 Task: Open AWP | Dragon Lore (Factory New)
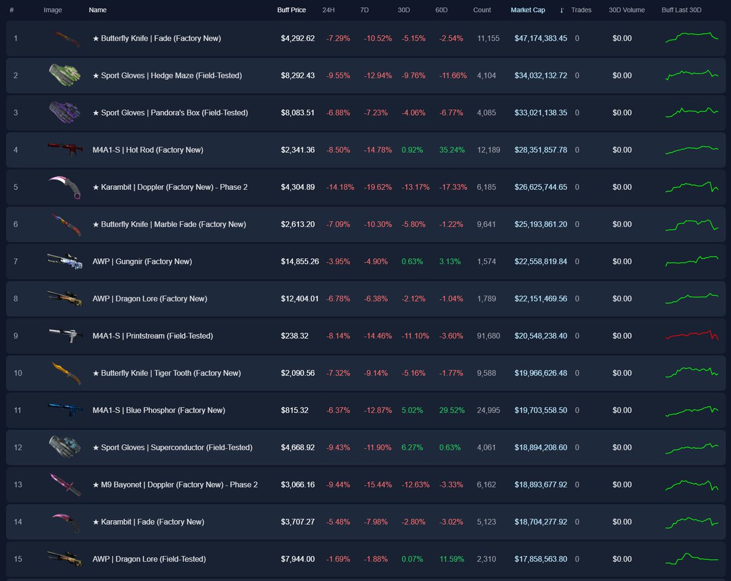150,298
